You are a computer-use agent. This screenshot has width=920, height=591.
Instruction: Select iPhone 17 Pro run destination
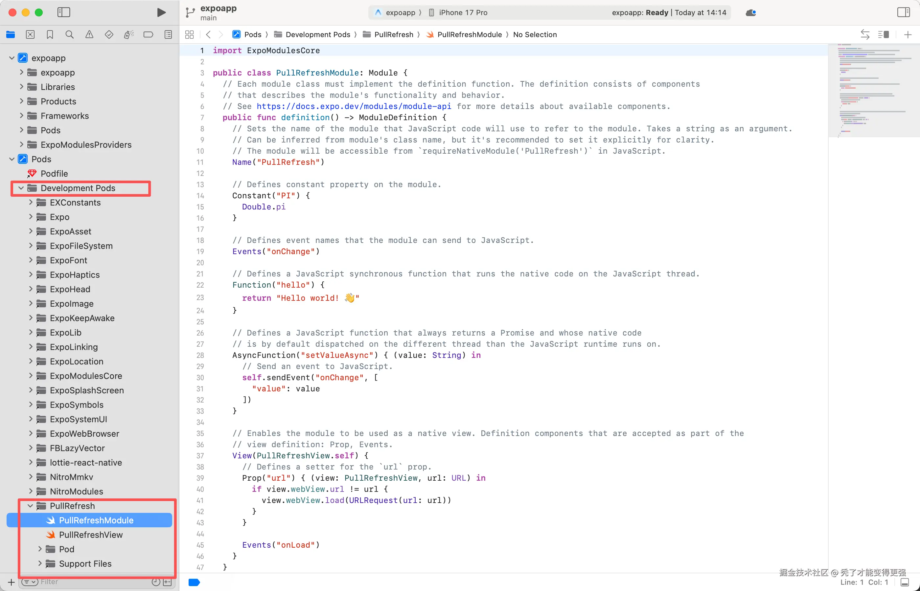click(463, 13)
